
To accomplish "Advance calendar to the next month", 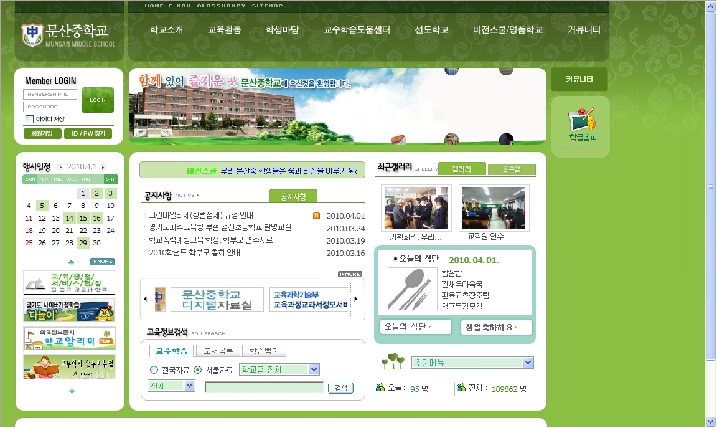I will click(103, 167).
